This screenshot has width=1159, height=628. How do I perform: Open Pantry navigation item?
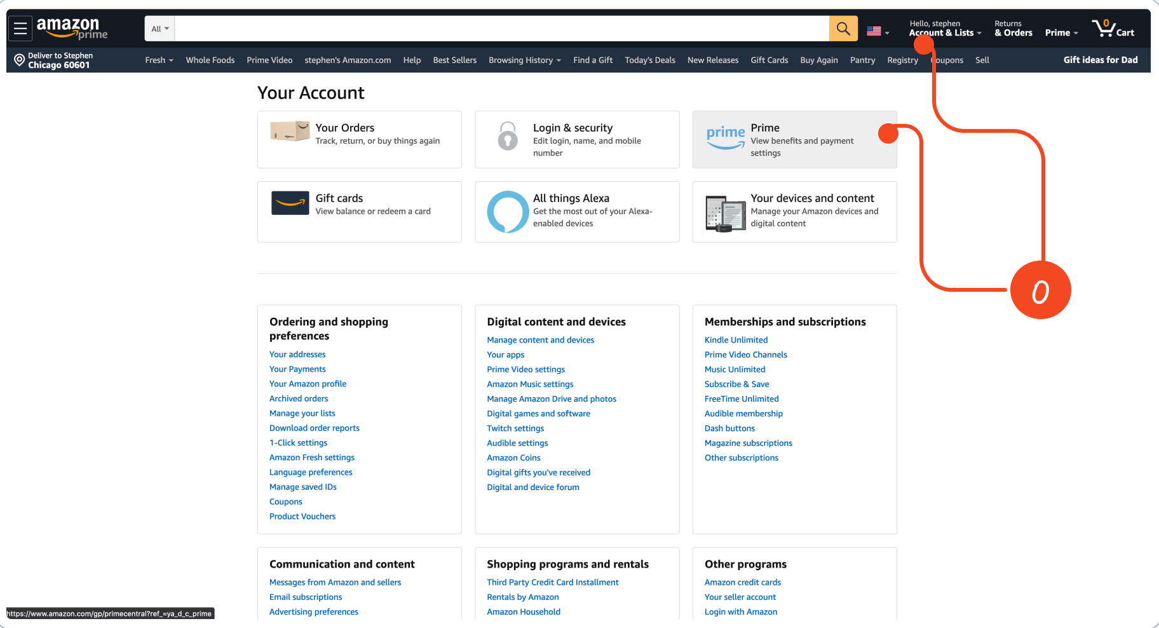(x=863, y=60)
